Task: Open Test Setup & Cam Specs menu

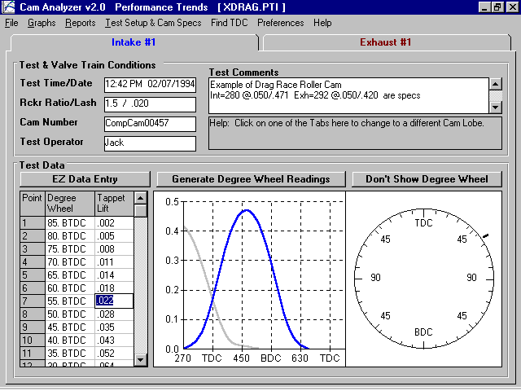Action: [153, 23]
